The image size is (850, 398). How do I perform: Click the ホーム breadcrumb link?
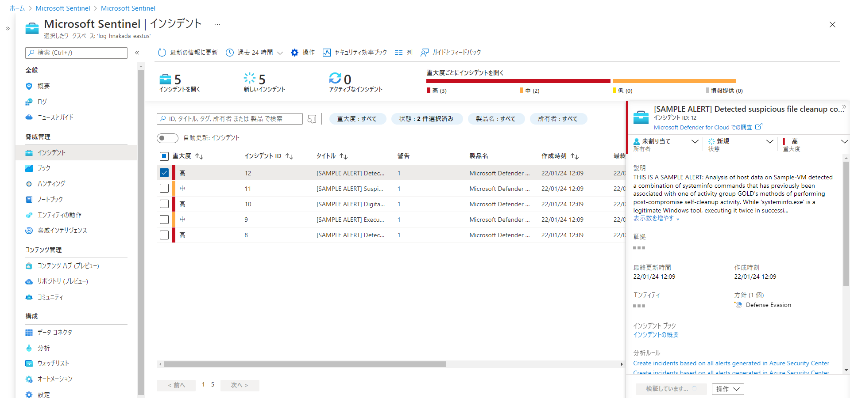17,8
